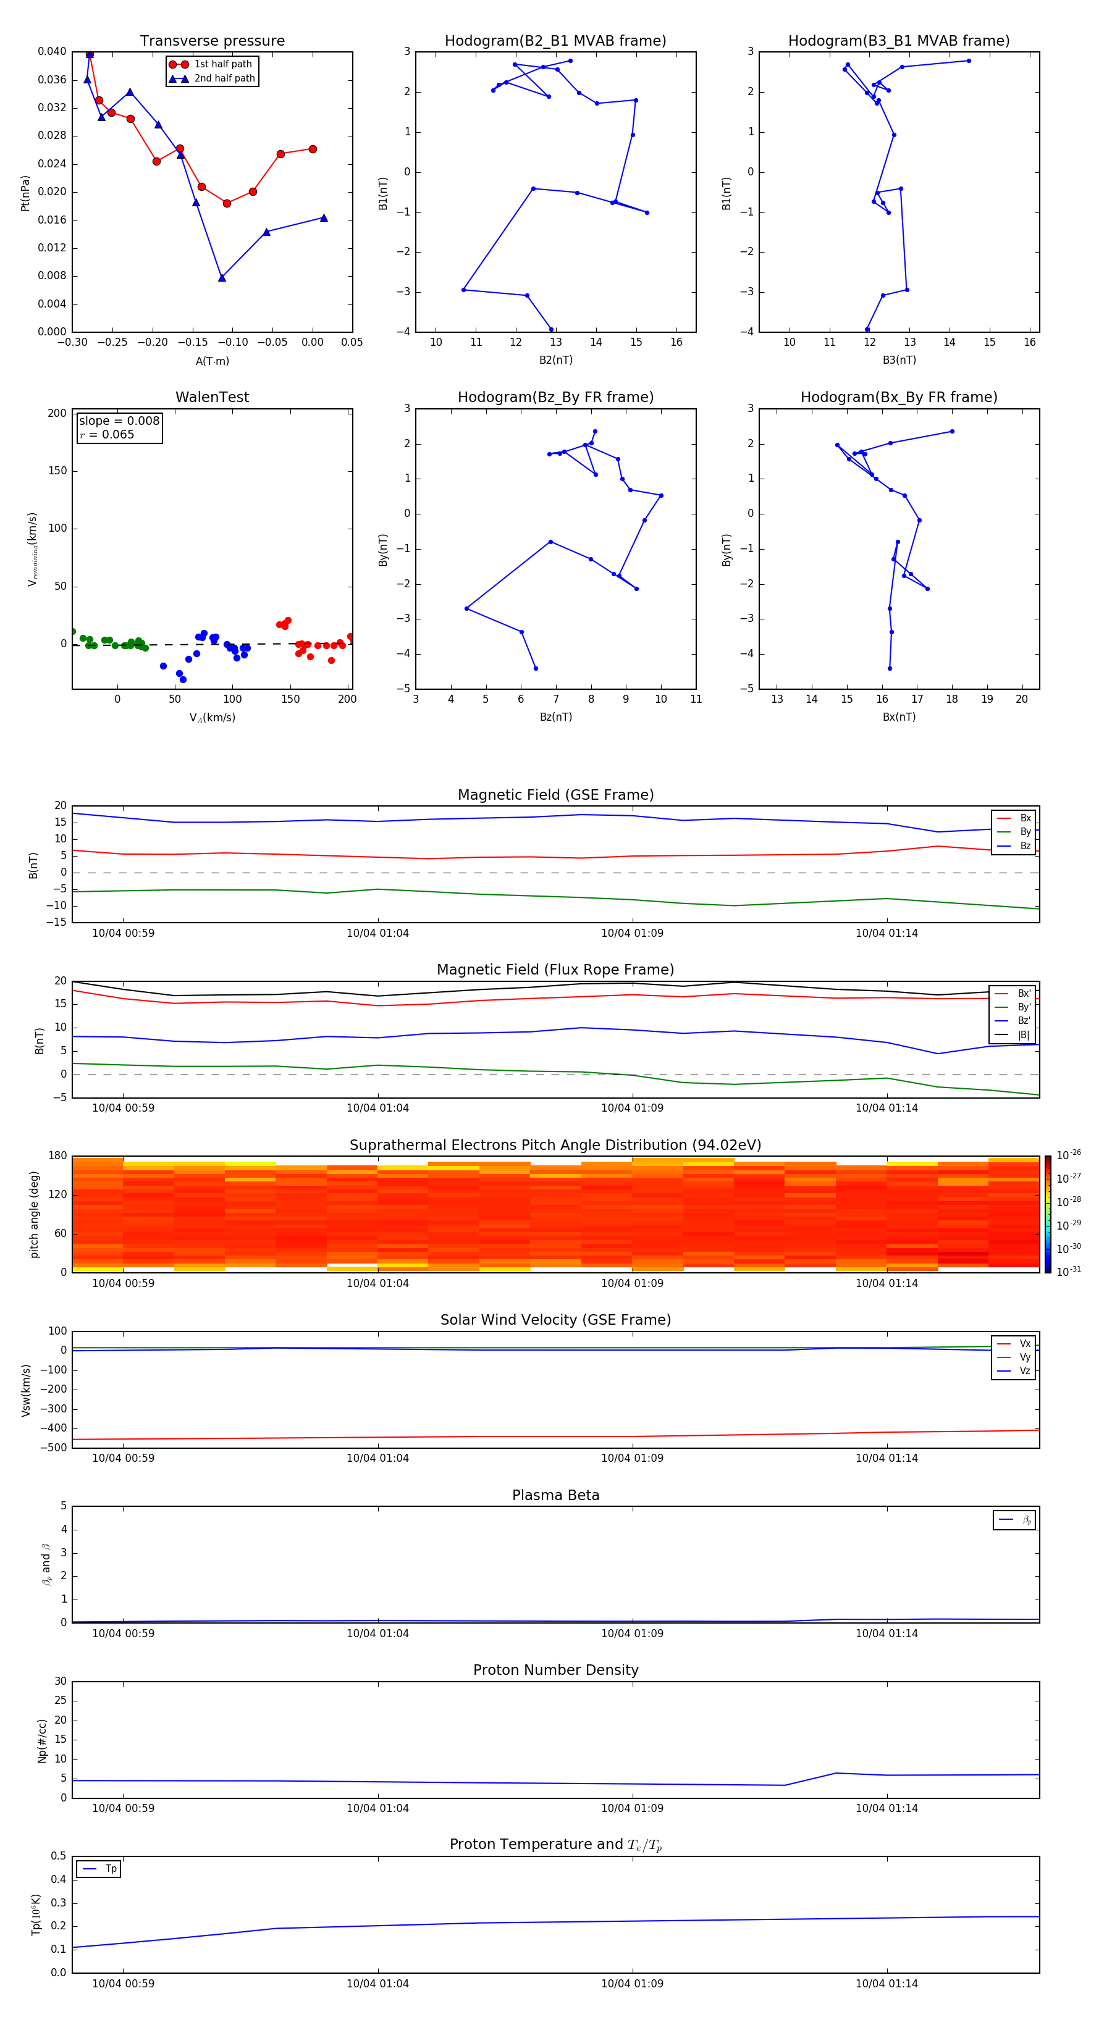Click the "Vsw(km/s)" y-axis label
The image size is (1112, 2038).
tap(26, 1390)
